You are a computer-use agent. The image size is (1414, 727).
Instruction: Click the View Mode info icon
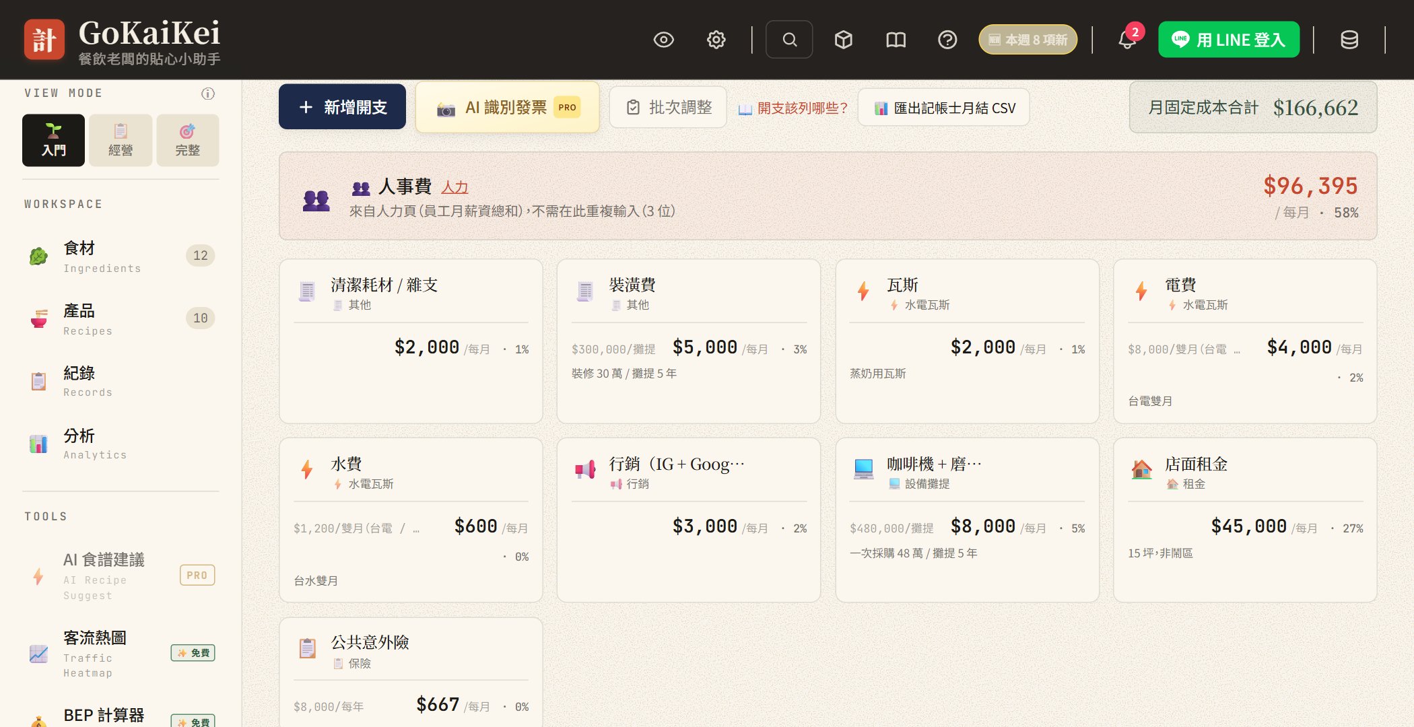click(x=208, y=94)
